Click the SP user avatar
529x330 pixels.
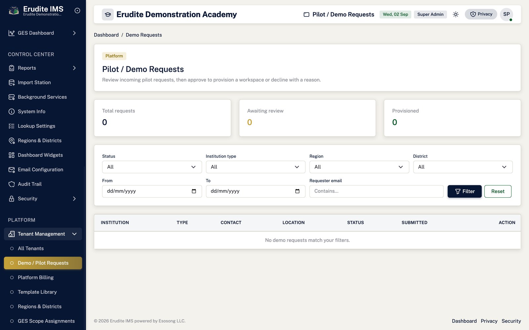tap(507, 14)
